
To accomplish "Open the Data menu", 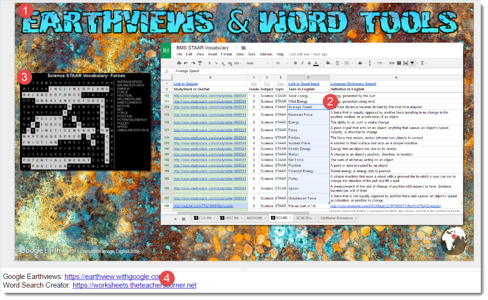I will coord(239,54).
